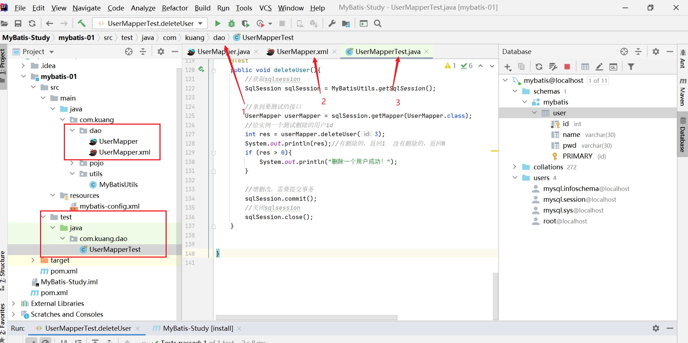The image size is (688, 343).
Task: Select the pwd column in user table
Action: (x=569, y=145)
